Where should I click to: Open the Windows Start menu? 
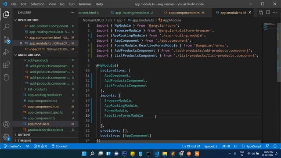coord(84,154)
